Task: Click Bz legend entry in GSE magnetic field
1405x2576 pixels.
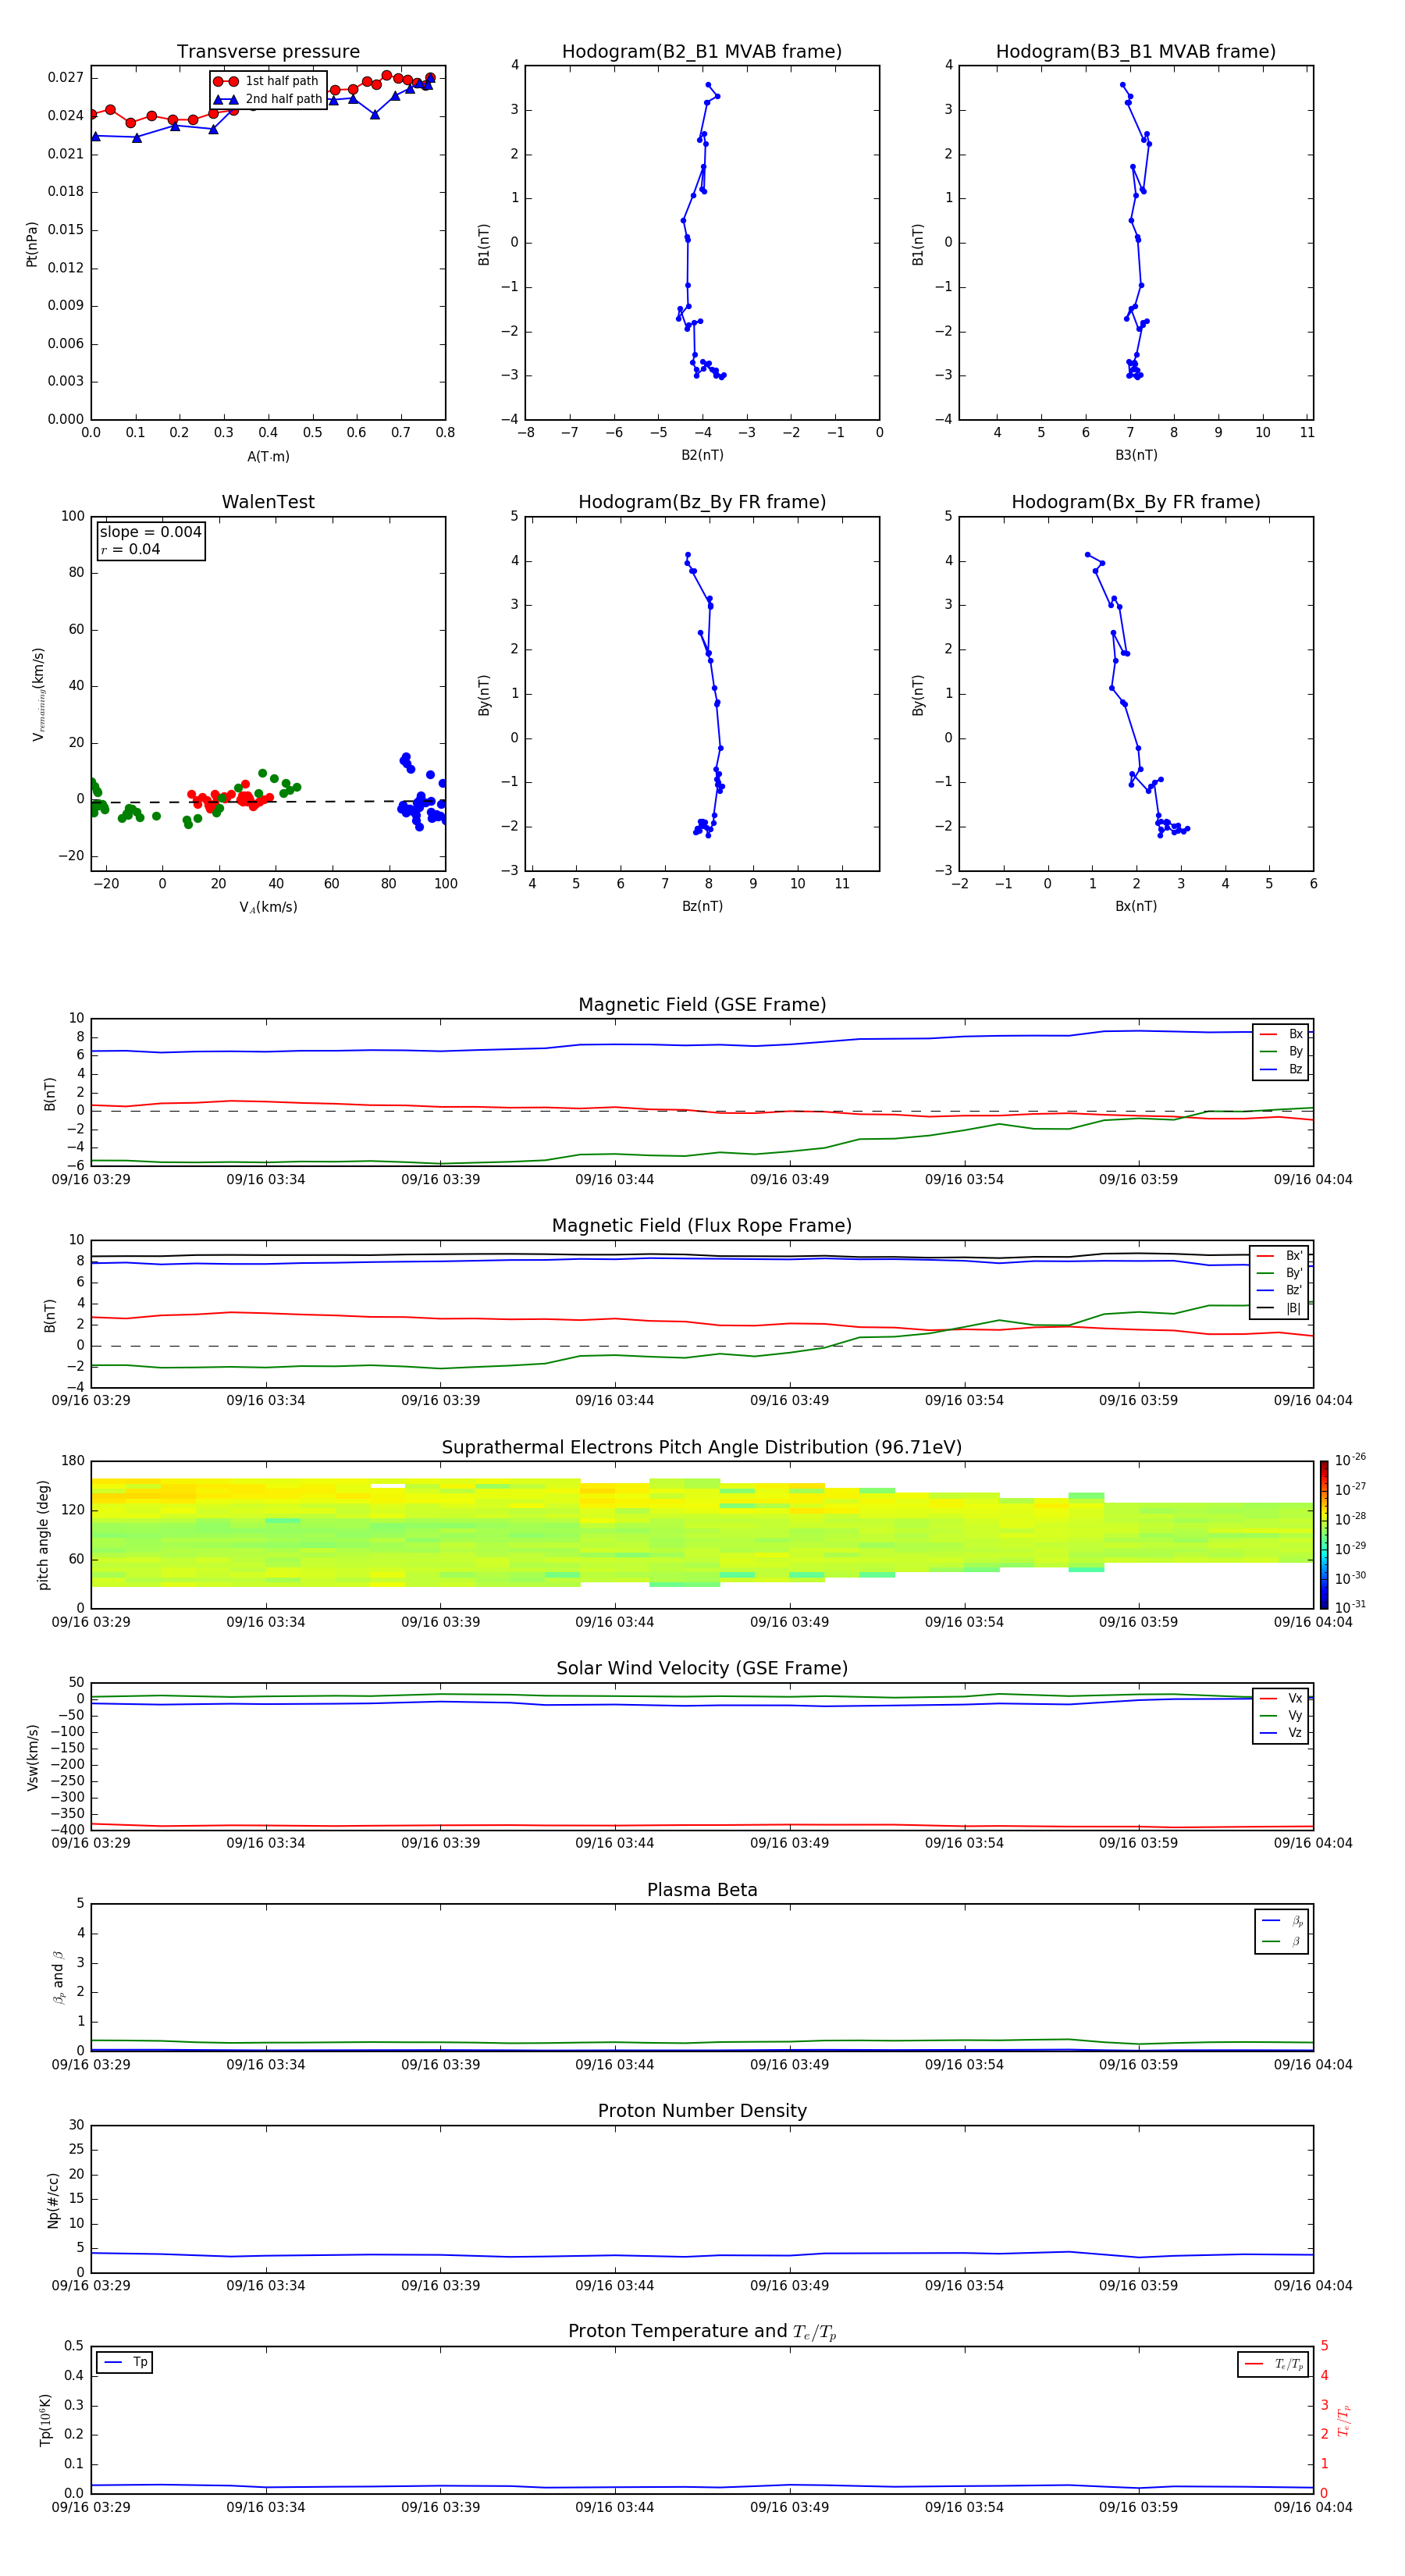Action: (x=1281, y=1069)
